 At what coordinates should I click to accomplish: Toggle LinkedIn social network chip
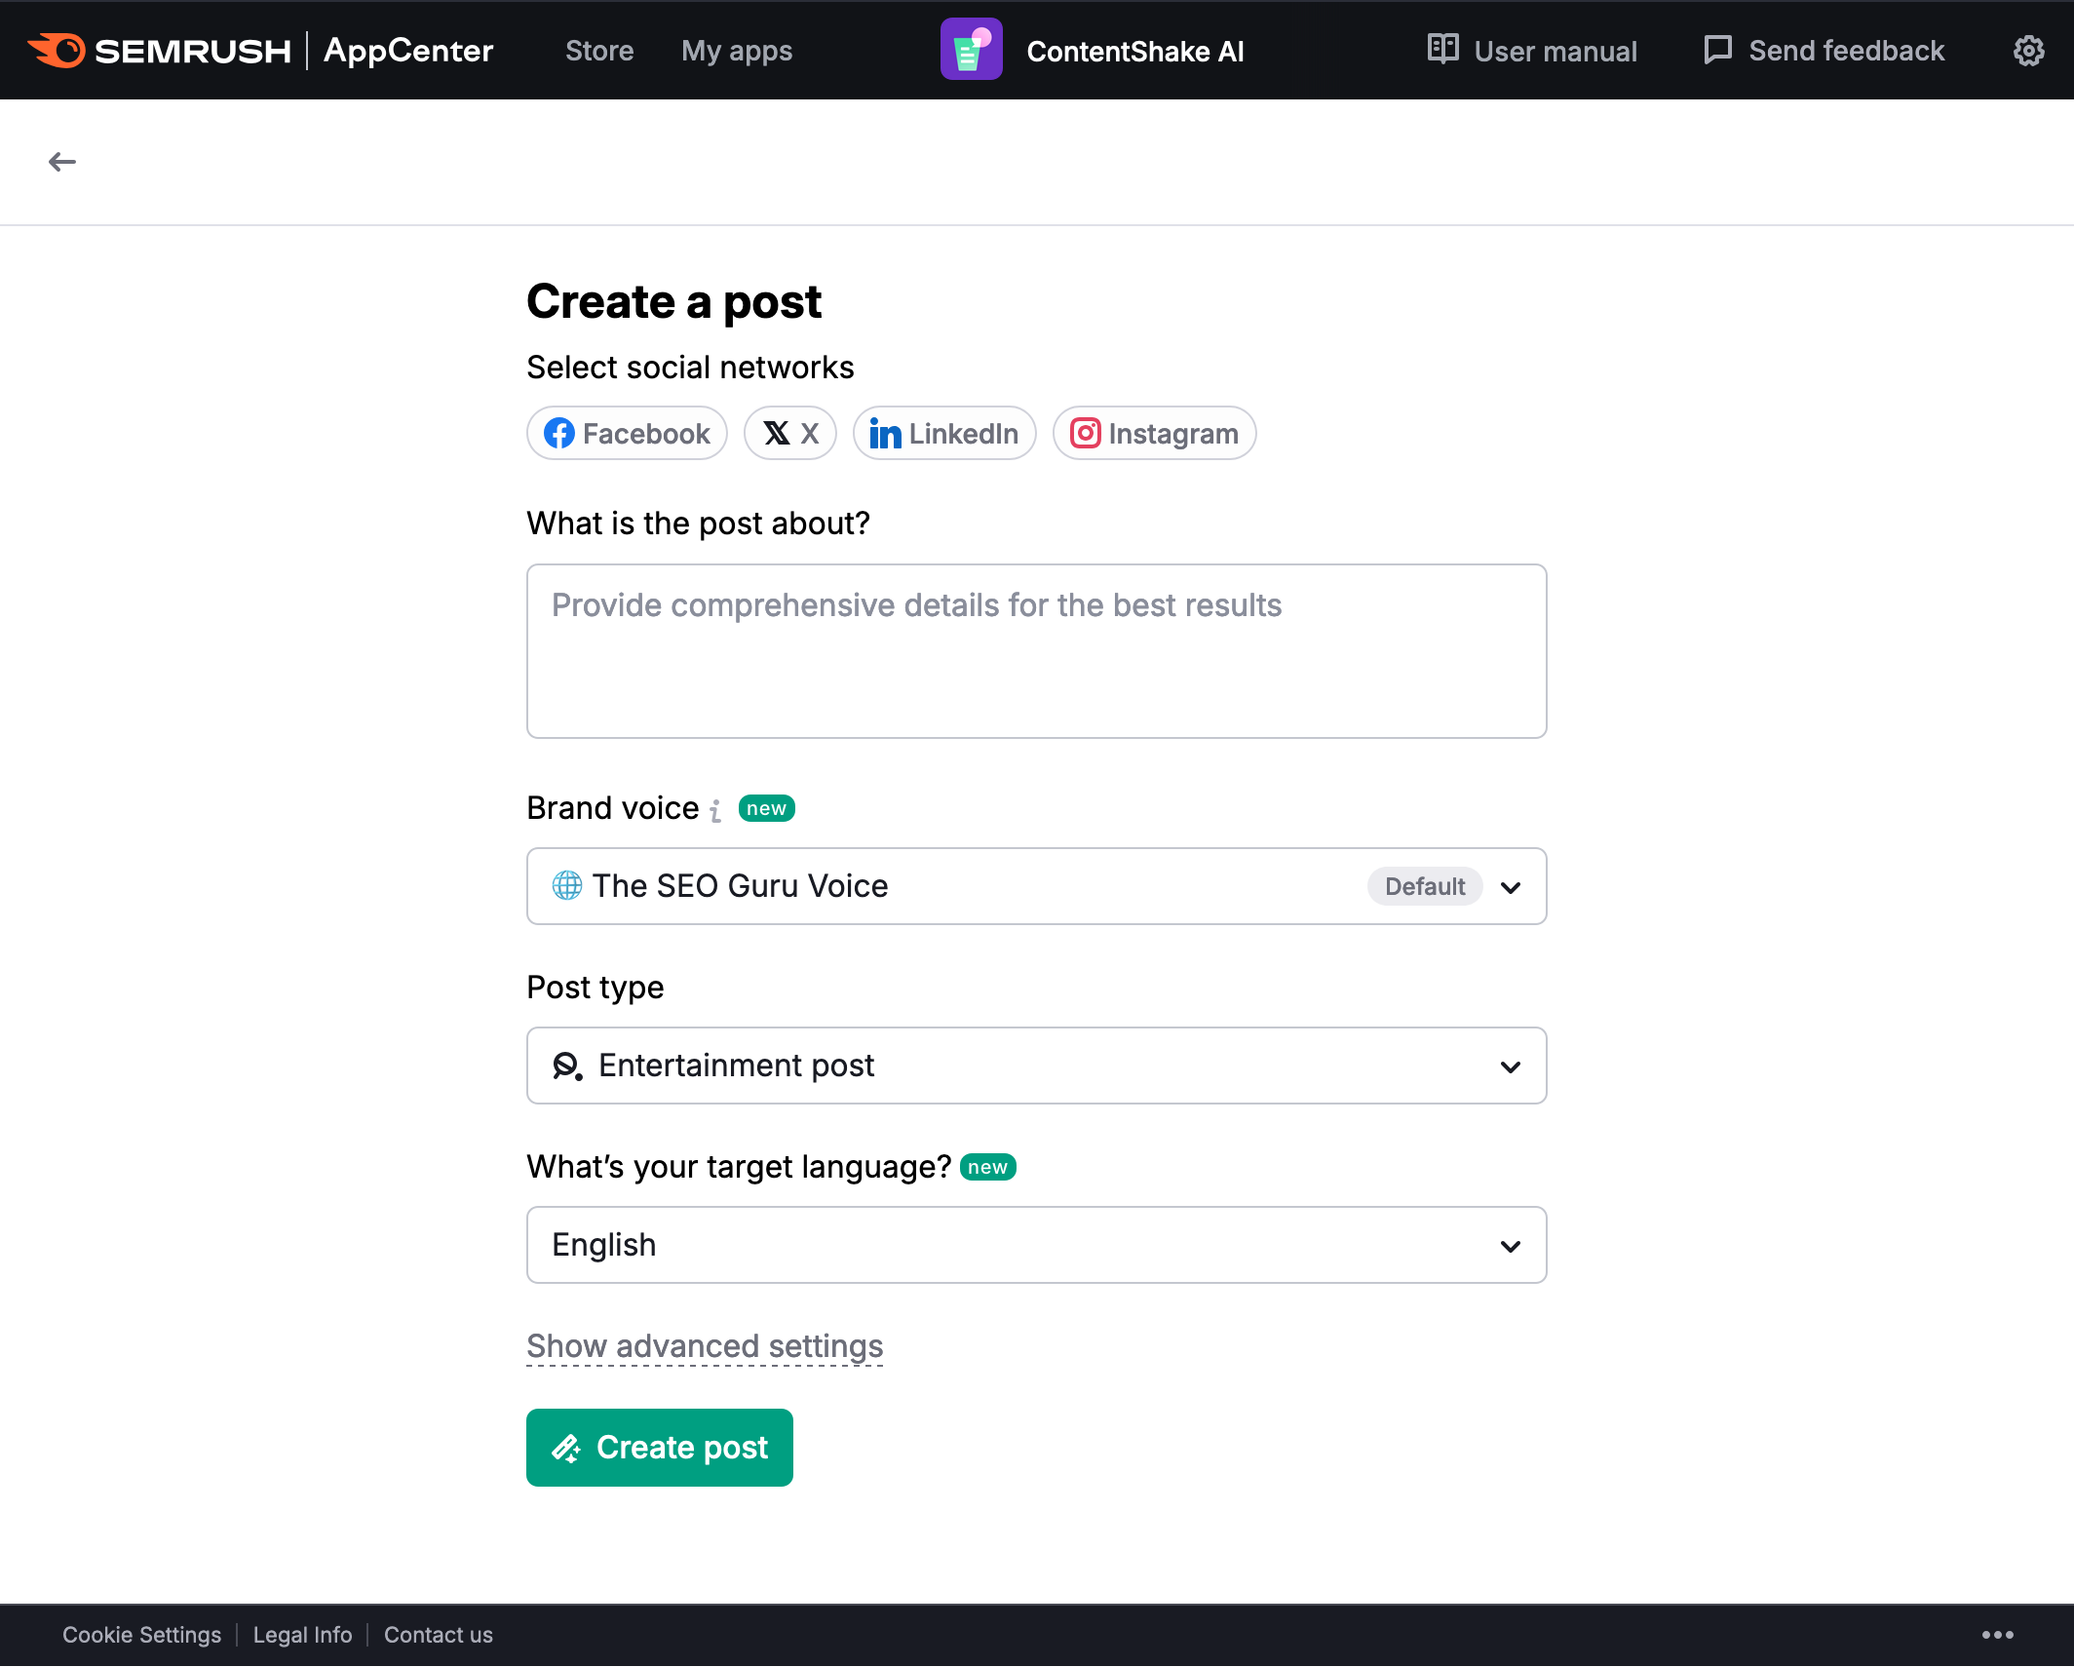[x=943, y=434]
